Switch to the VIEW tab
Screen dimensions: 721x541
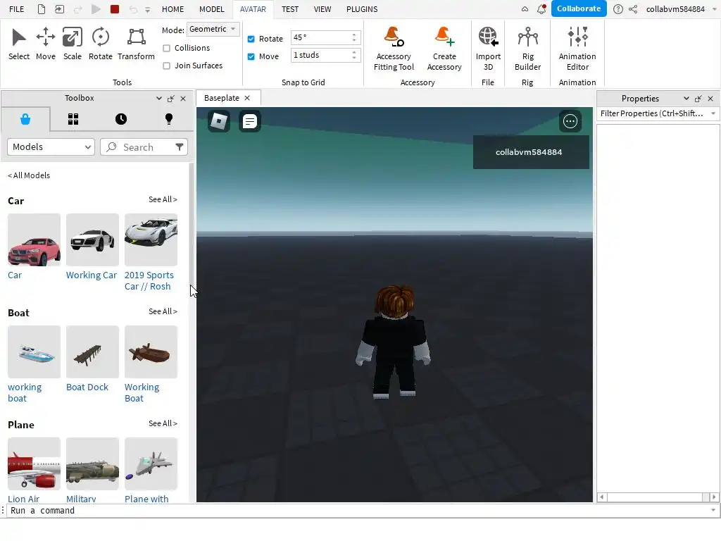(322, 9)
